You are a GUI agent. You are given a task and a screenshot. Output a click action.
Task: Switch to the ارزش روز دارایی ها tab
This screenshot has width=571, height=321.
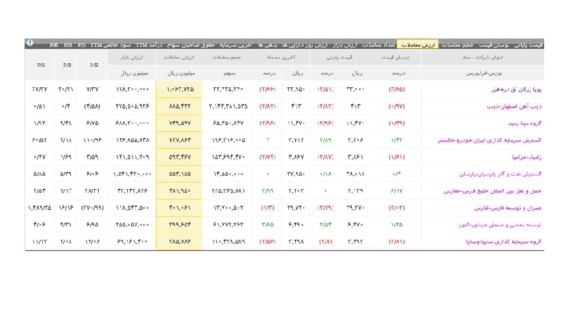pyautogui.click(x=305, y=44)
